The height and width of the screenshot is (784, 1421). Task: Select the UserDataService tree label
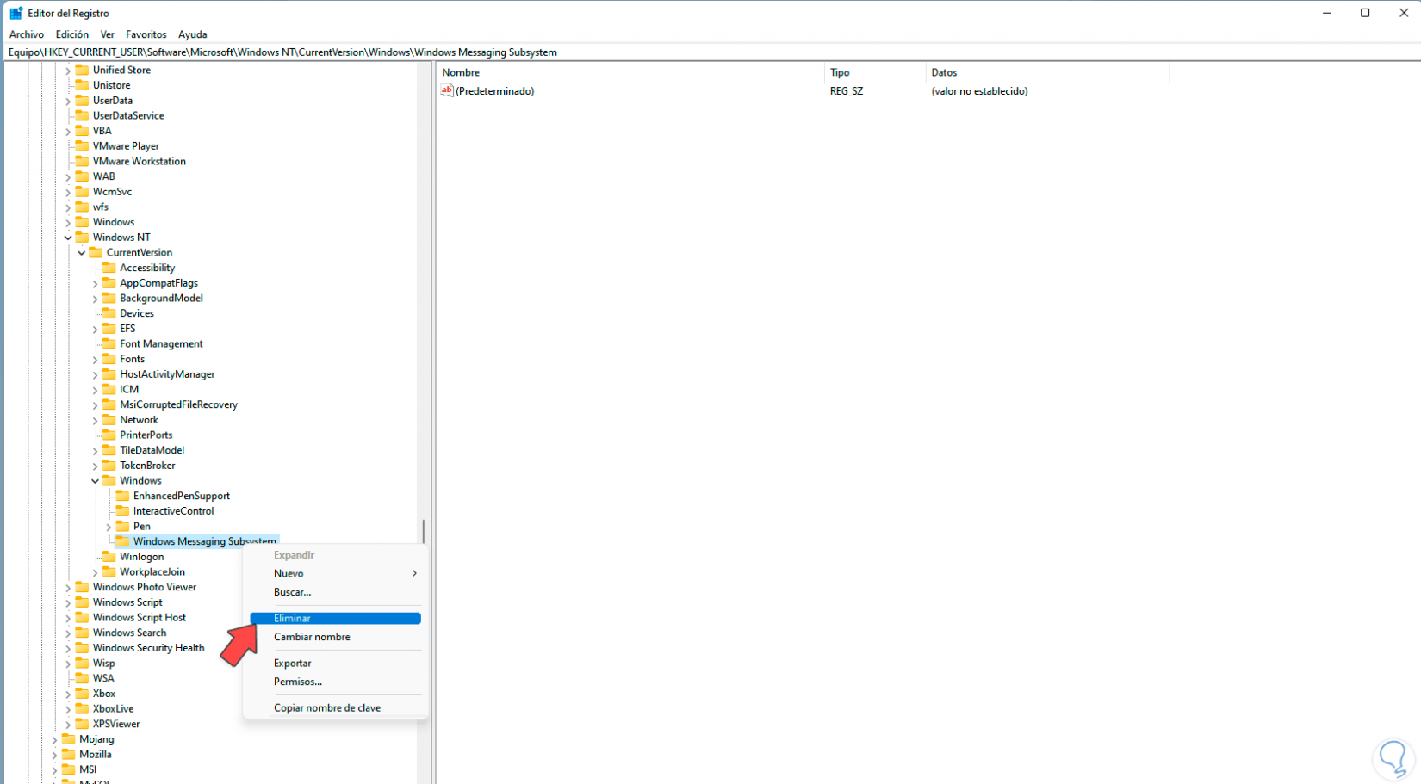[128, 115]
